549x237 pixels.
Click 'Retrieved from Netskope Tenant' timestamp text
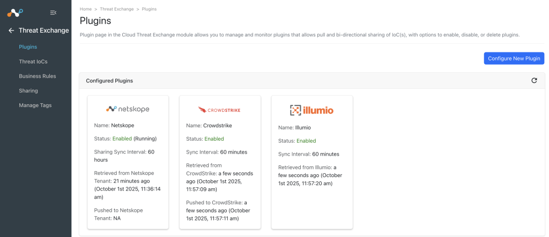click(127, 185)
